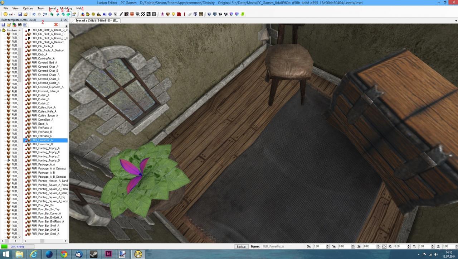Select FUR_FirePlace_A in the template list
Viewport: 458px width, 259px height.
click(x=42, y=128)
